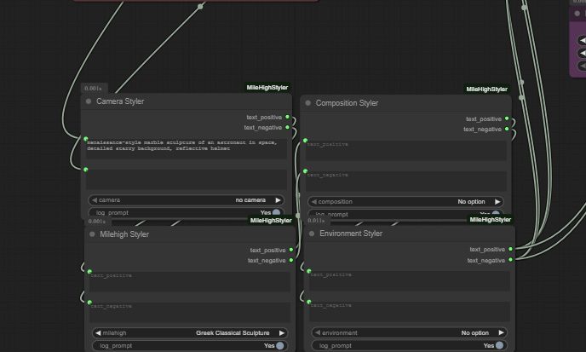
Task: Click Environment Styler text_negative input port
Action: tap(309, 302)
